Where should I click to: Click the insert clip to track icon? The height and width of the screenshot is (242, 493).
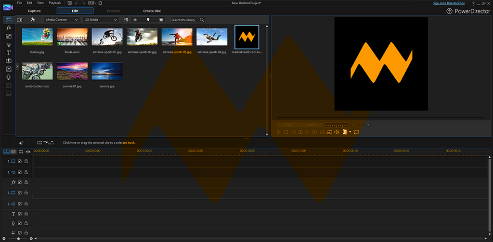(x=46, y=143)
